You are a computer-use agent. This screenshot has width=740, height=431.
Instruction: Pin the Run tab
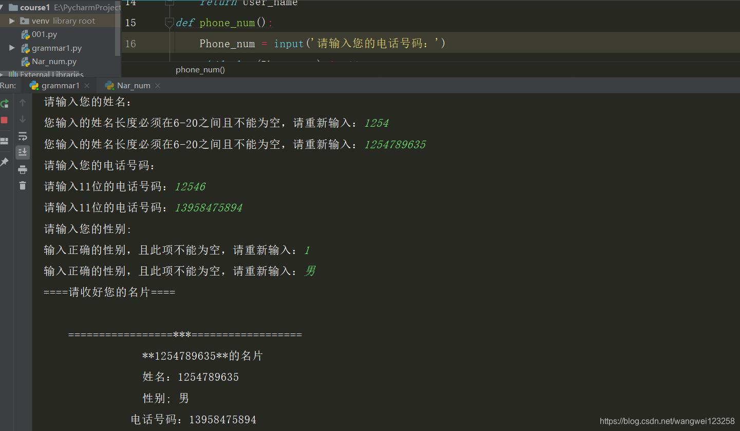point(4,162)
